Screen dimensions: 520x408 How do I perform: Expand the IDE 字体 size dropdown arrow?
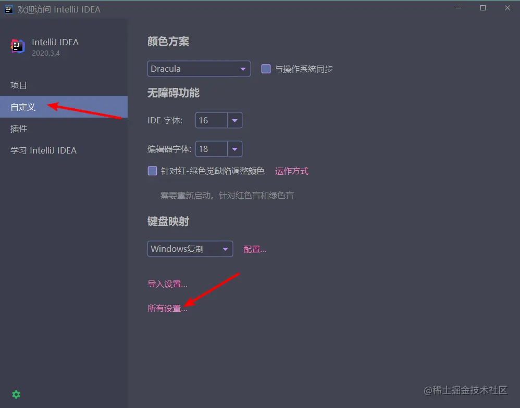tap(235, 120)
